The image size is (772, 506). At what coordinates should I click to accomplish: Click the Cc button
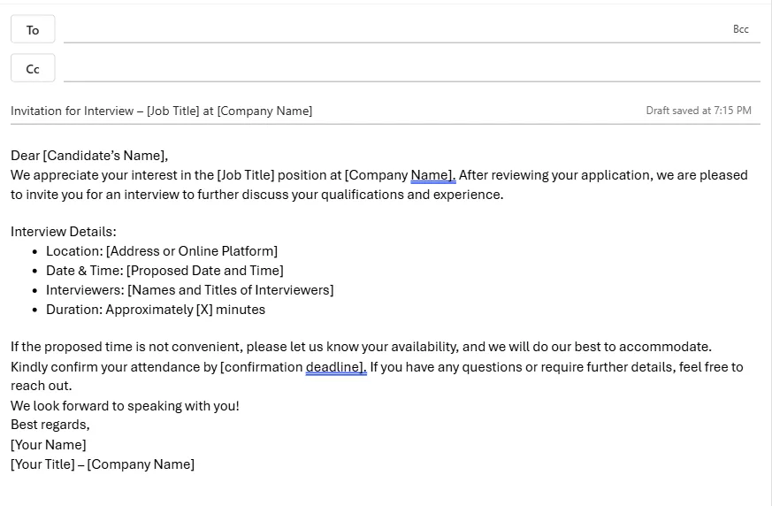(x=33, y=68)
